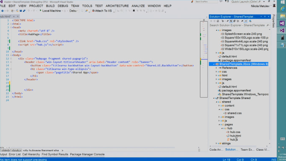The width and height of the screenshot is (286, 161).
Task: Click the Nikola Metulev account name
Action: pos(260,6)
